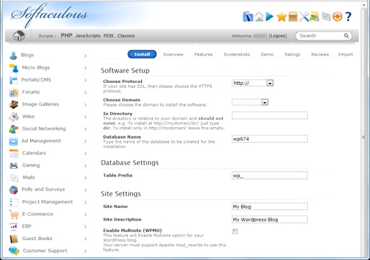The height and width of the screenshot is (260, 370).
Task: Click the Polls and Surveys pie chart icon
Action: click(14, 190)
